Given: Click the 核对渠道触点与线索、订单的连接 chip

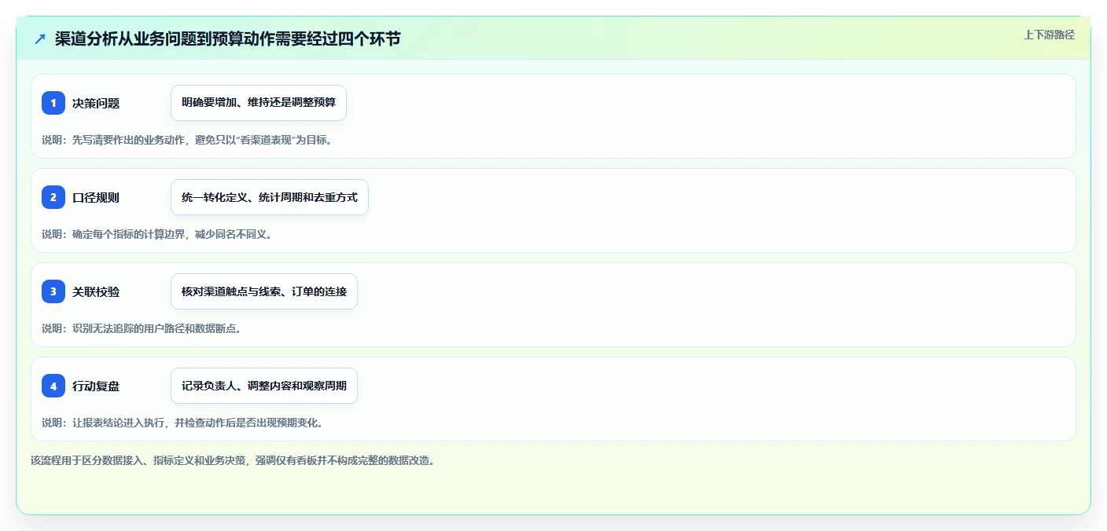Looking at the screenshot, I should (264, 291).
